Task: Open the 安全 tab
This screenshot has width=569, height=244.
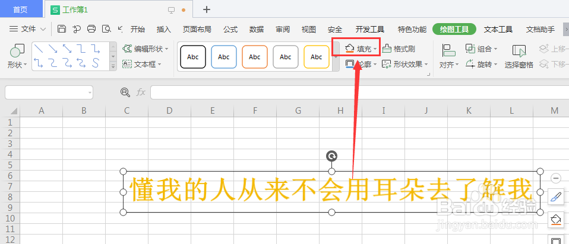Action: click(x=335, y=30)
